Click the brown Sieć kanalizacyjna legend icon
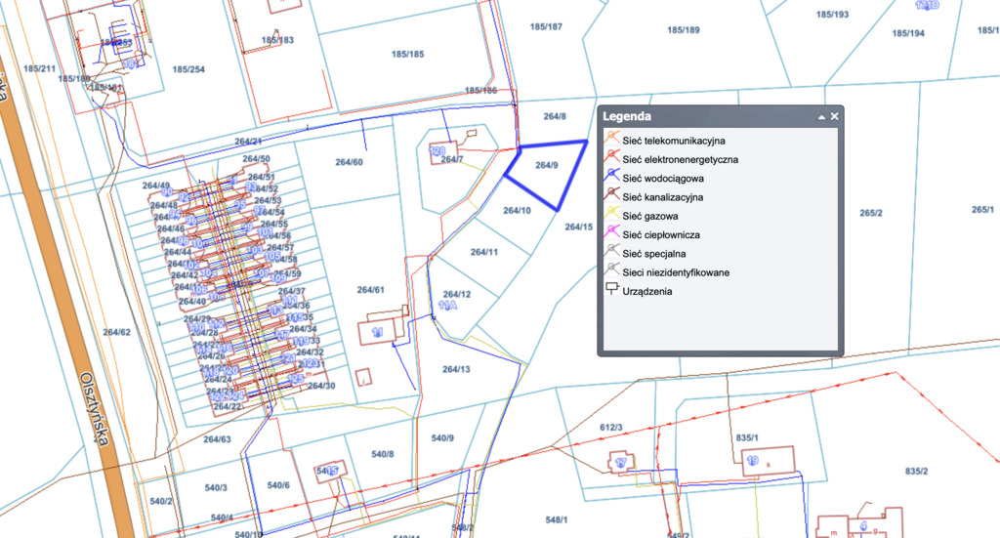The height and width of the screenshot is (538, 1000). coord(612,197)
